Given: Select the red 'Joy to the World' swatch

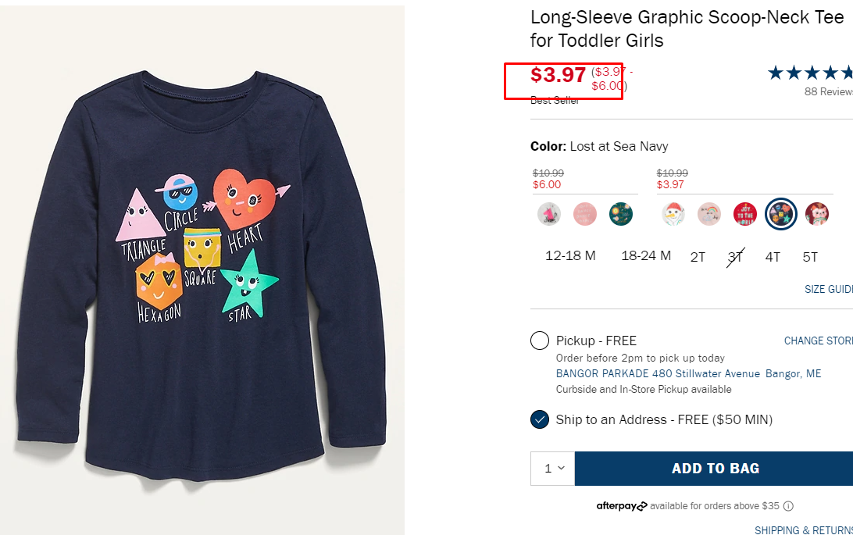Looking at the screenshot, I should [x=745, y=214].
